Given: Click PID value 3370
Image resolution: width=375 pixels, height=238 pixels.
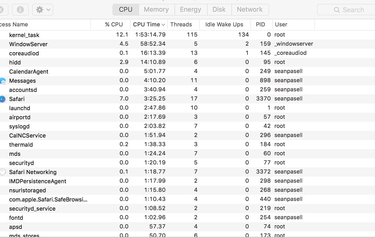Looking at the screenshot, I should 263,98.
